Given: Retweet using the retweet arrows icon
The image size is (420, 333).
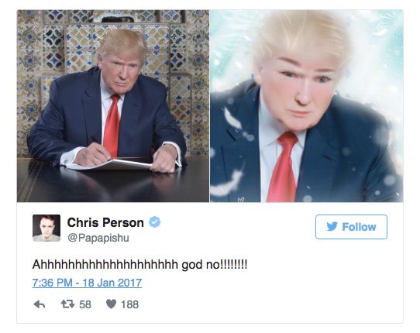Looking at the screenshot, I should point(67,304).
